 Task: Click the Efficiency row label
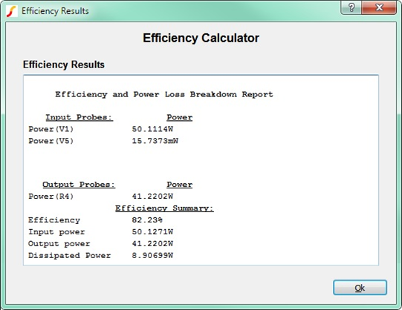pyautogui.click(x=54, y=220)
